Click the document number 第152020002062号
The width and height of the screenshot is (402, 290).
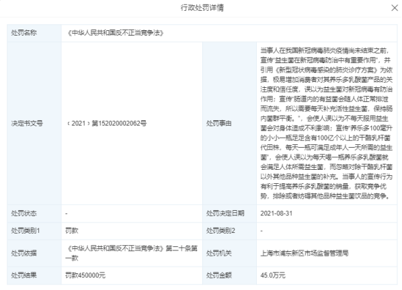119,124
